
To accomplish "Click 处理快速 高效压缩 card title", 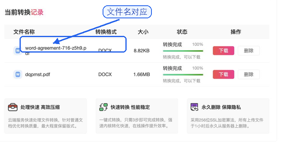I will point(40,107).
